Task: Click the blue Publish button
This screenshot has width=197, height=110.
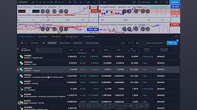Action: (175, 2)
